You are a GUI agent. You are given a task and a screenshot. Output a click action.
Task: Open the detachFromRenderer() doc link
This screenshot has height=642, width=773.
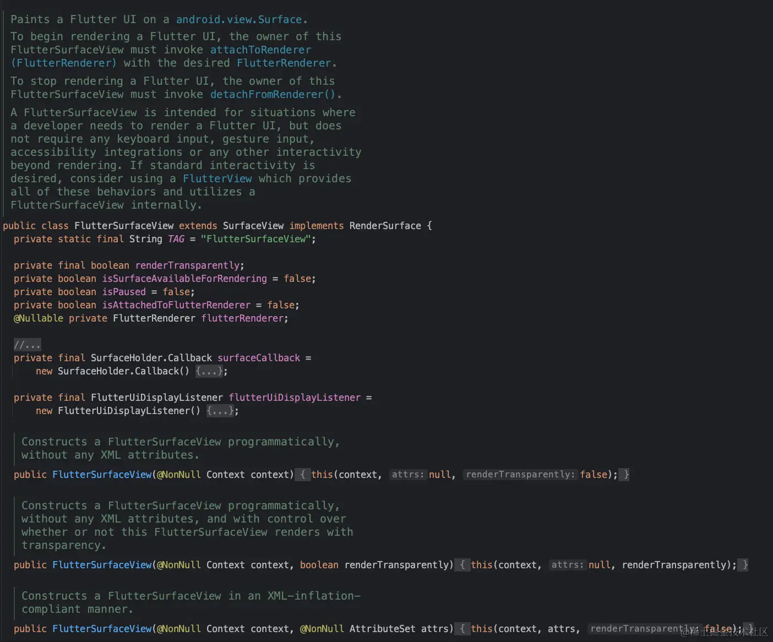coord(273,94)
